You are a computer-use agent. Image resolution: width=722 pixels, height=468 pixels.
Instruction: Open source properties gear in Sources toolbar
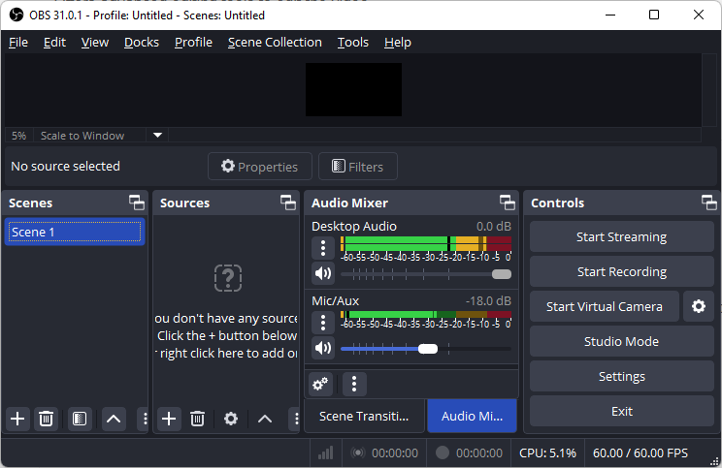231,419
